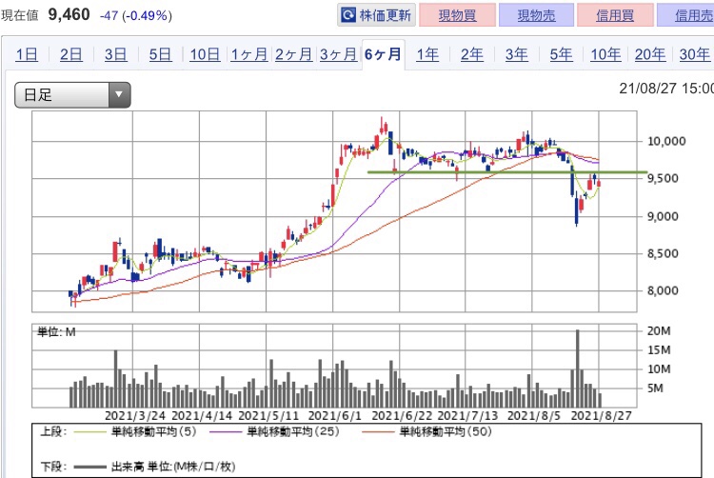Click the 2021/6/22 date axis label
The width and height of the screenshot is (714, 478).
[x=402, y=416]
